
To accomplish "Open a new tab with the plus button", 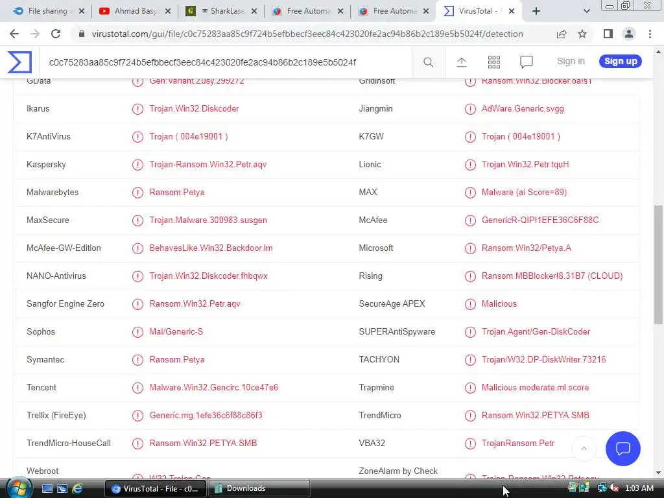I will tap(536, 11).
